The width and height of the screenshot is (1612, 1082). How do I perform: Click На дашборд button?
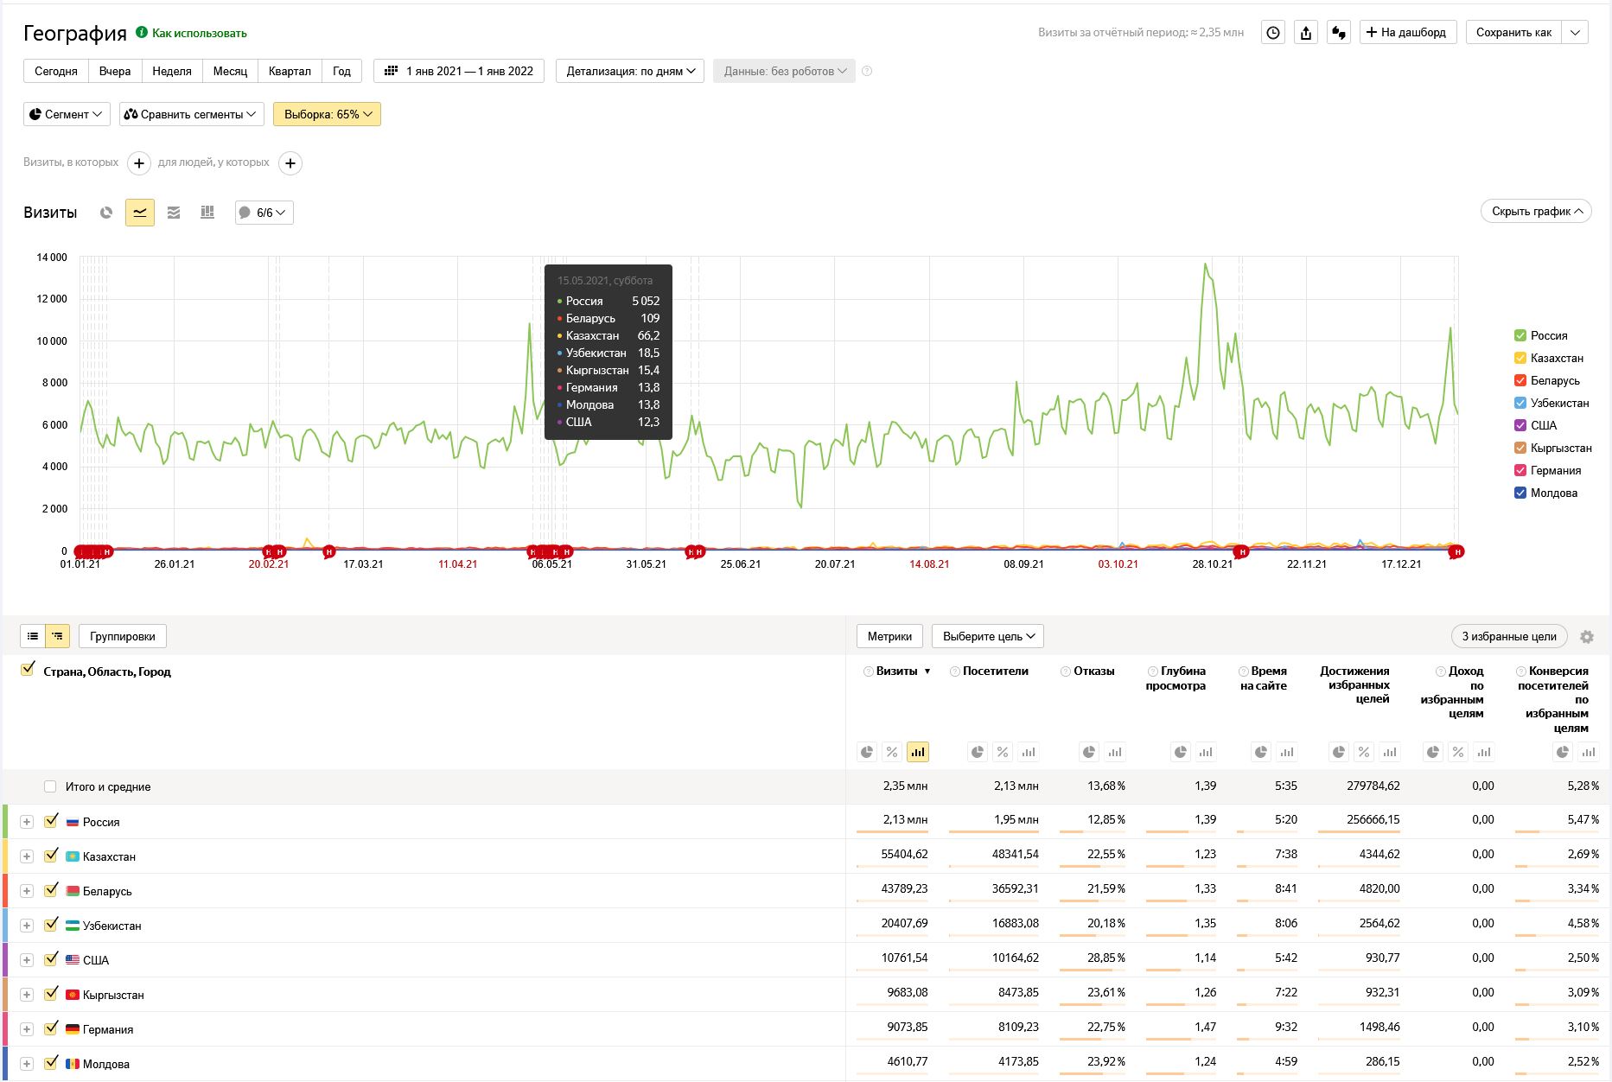(x=1408, y=33)
